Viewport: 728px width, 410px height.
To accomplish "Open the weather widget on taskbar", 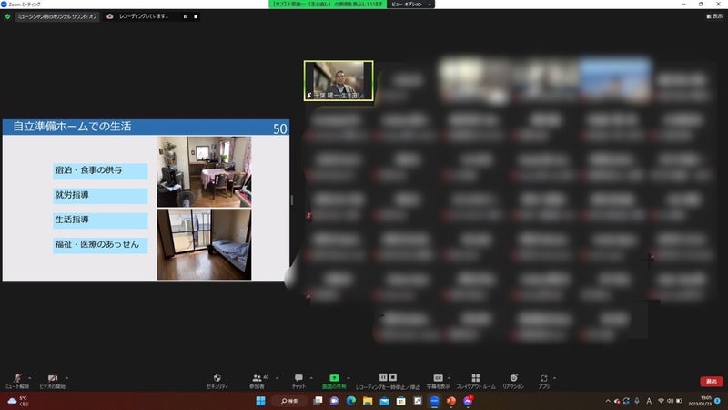I will [18, 401].
